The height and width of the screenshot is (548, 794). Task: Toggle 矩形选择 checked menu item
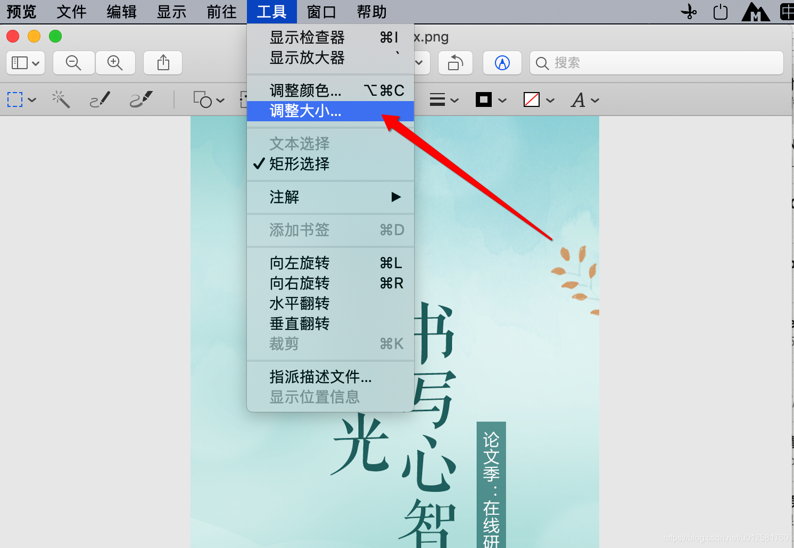tap(330, 164)
